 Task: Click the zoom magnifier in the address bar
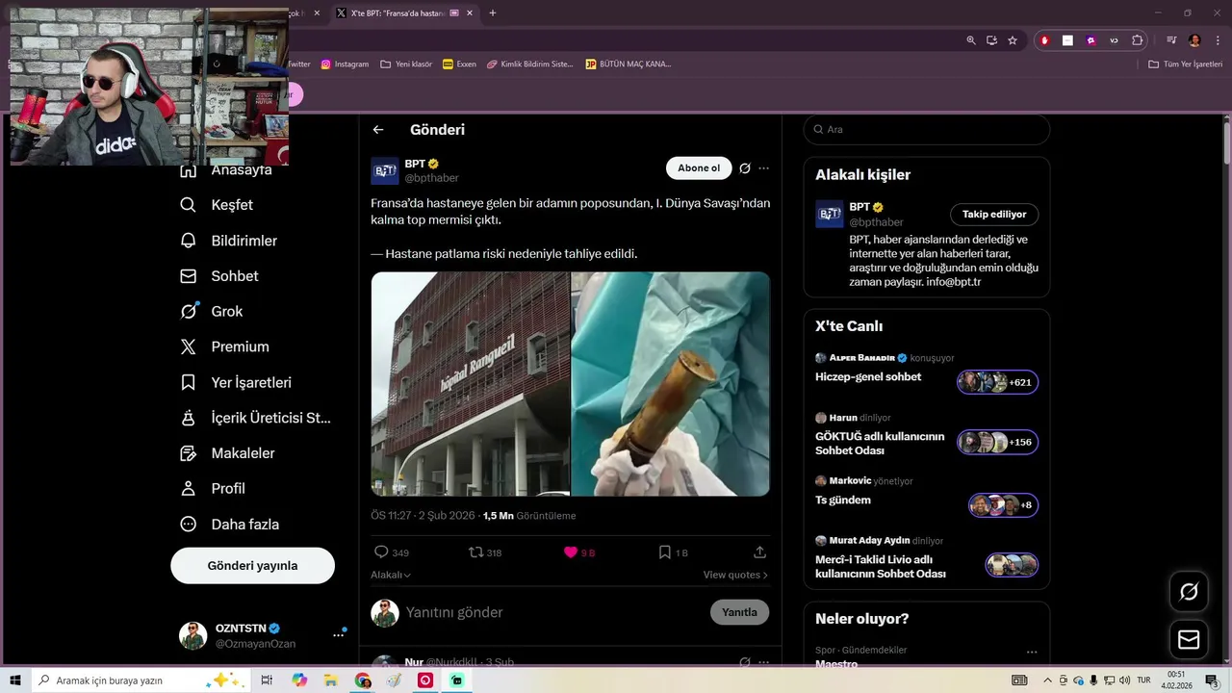click(x=971, y=40)
